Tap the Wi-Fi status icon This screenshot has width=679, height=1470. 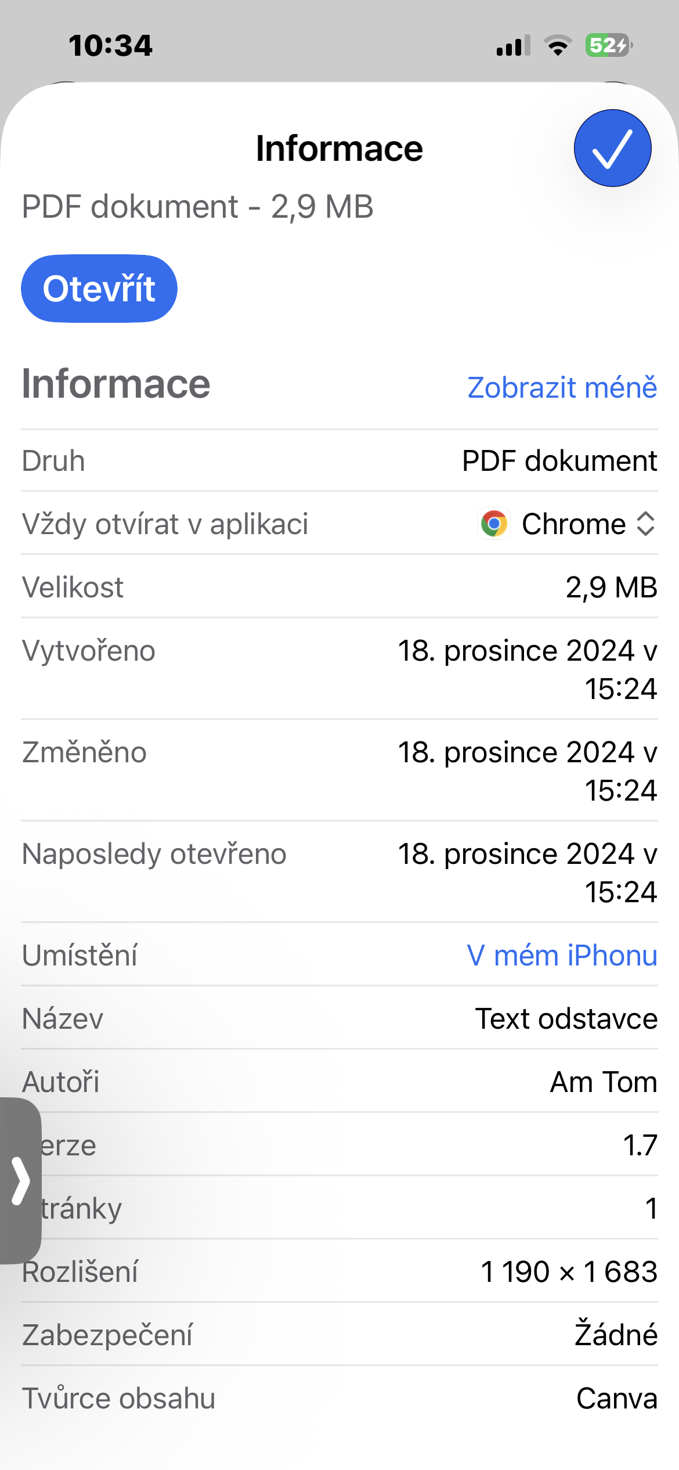pos(558,45)
